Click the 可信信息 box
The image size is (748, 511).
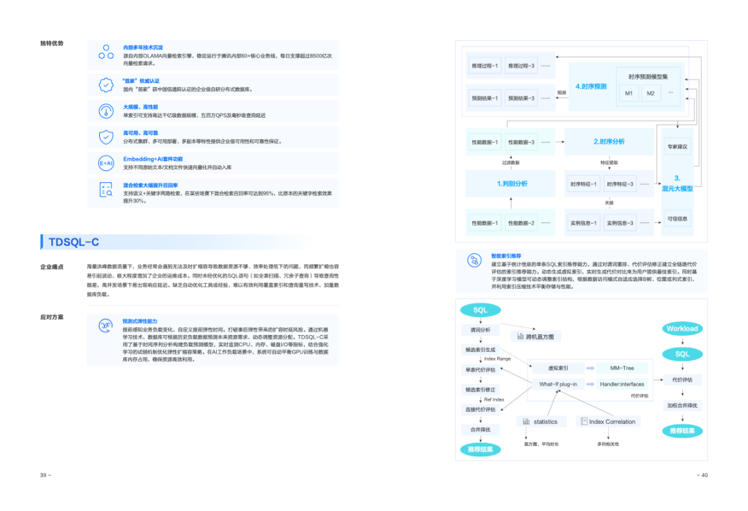click(677, 219)
